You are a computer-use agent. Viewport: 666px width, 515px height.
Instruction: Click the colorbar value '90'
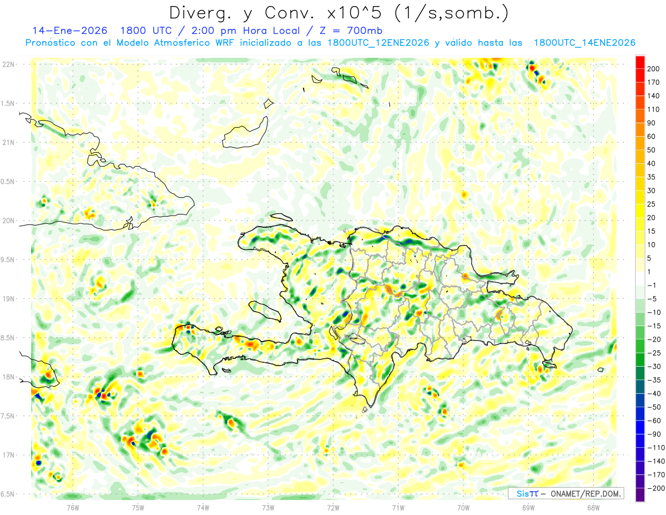coord(652,123)
